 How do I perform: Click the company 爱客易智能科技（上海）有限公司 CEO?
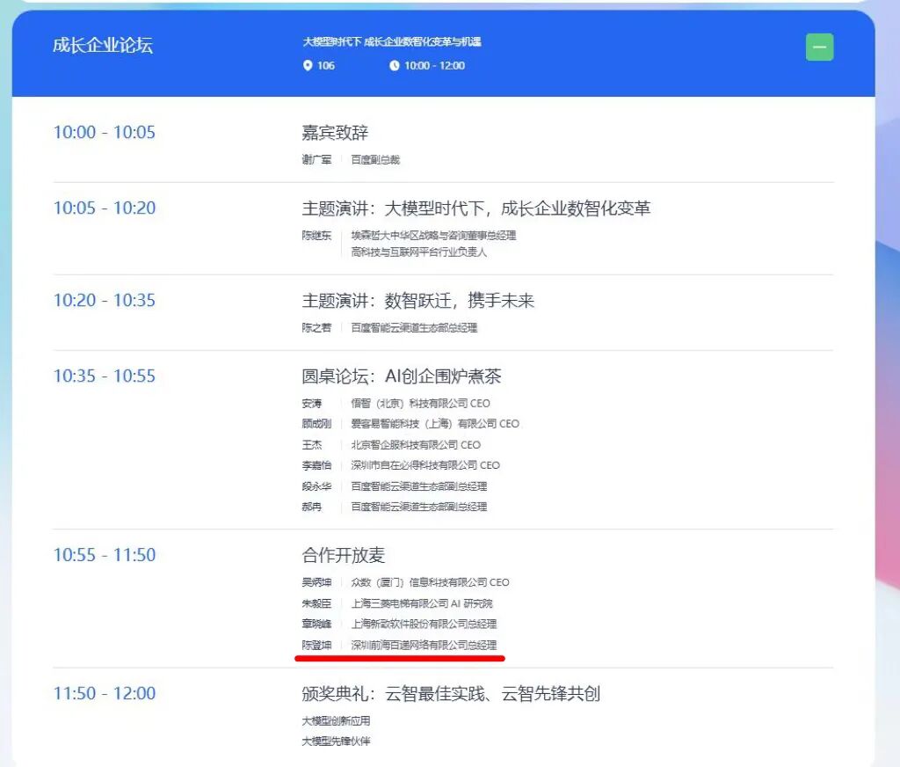point(435,424)
